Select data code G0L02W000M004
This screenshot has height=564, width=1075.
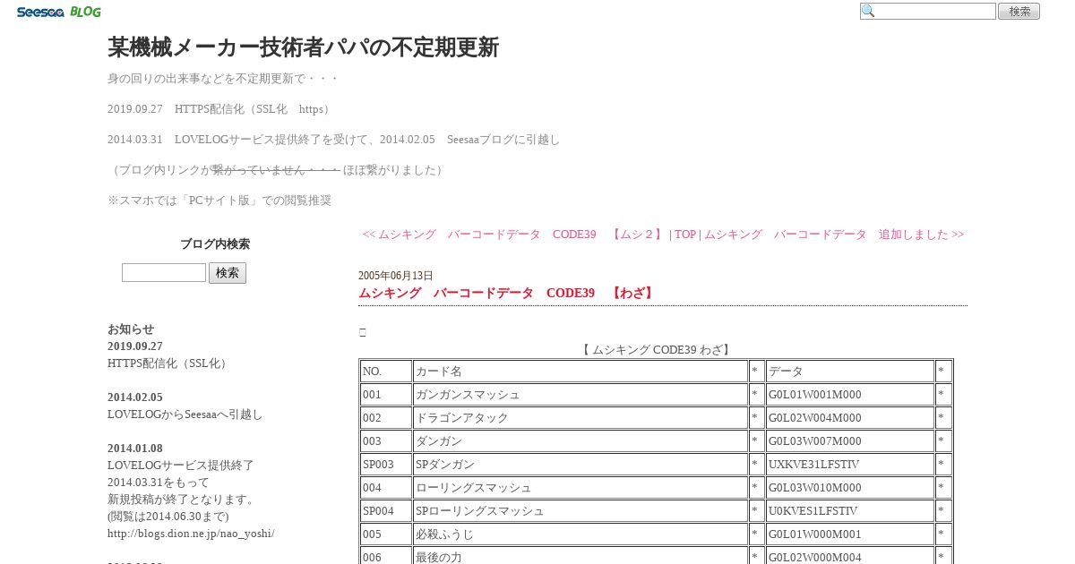[x=850, y=556]
